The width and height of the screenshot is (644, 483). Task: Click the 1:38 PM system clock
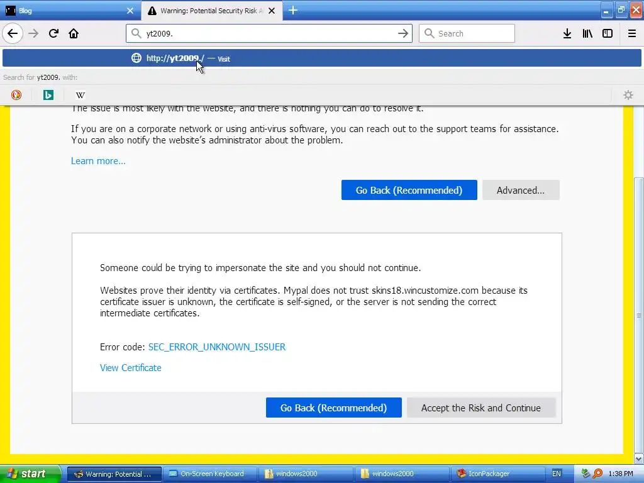click(x=621, y=474)
